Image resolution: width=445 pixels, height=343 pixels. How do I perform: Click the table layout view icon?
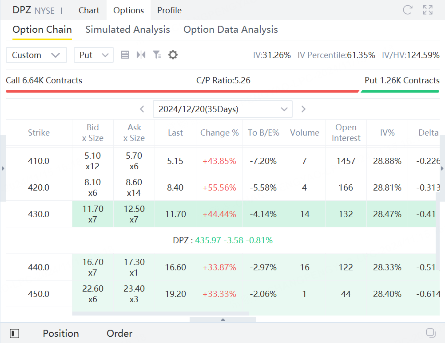125,55
